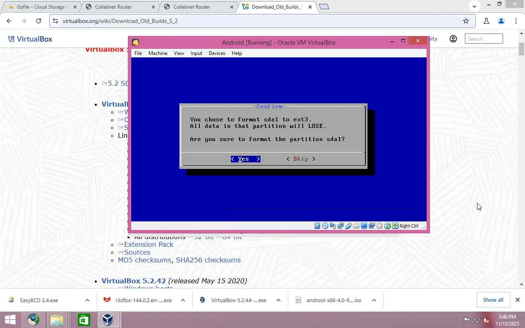Viewport: 525px width, 328px height.
Task: View site information icon in address bar
Action: click(55, 21)
